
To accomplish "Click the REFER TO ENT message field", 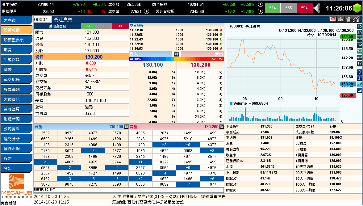I will point(129,190).
